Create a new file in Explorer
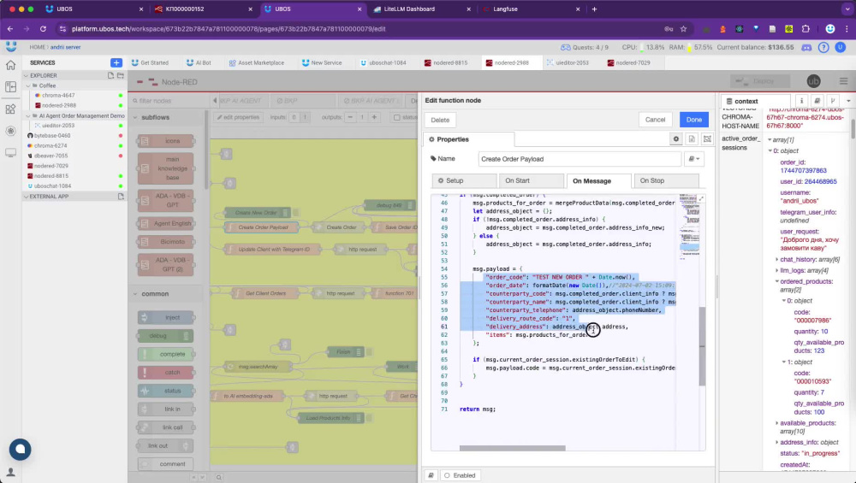 coord(110,75)
